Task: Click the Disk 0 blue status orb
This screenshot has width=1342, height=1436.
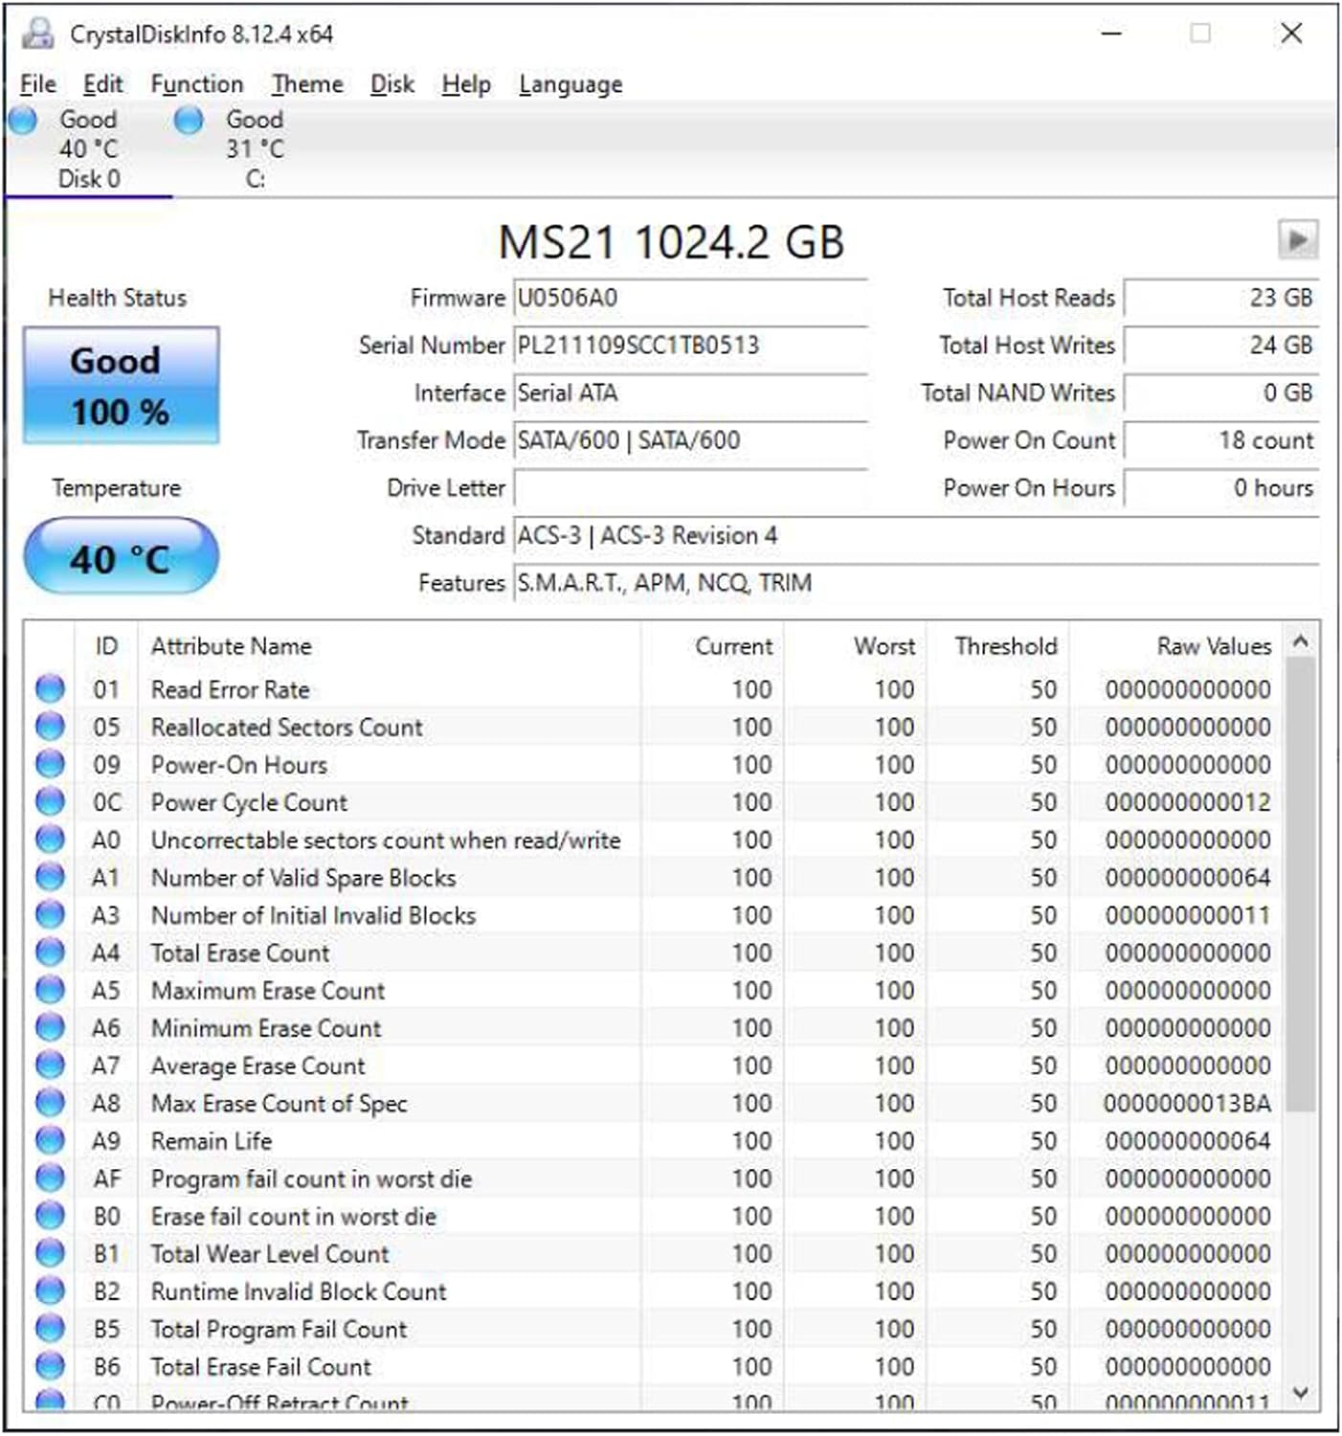Action: tap(22, 121)
